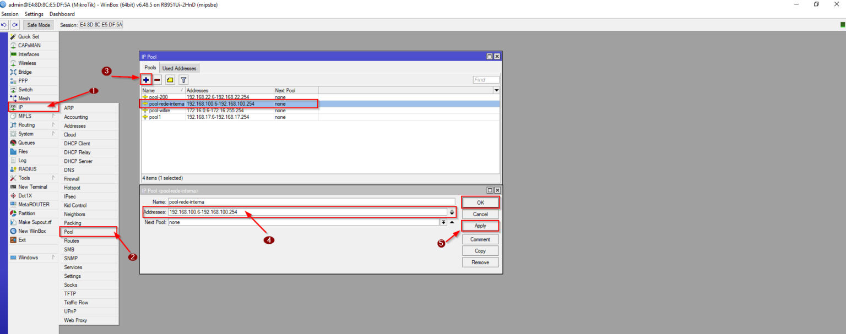This screenshot has height=334, width=846.
Task: Switch to the Used Addresses tab
Action: tap(179, 68)
